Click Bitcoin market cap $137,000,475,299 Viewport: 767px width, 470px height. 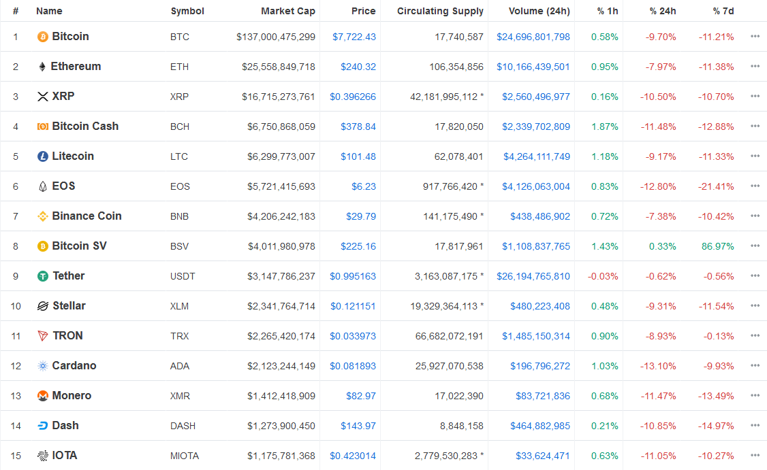[276, 37]
